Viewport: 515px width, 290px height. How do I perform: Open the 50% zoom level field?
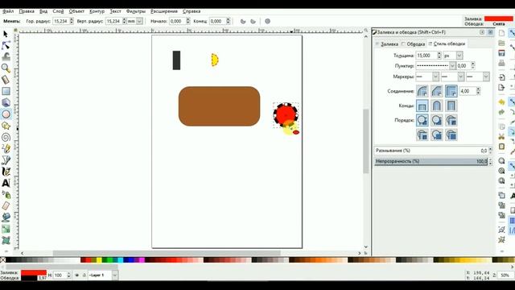505,275
